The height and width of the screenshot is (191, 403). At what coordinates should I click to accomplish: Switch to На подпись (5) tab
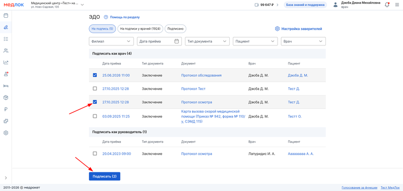(103, 29)
